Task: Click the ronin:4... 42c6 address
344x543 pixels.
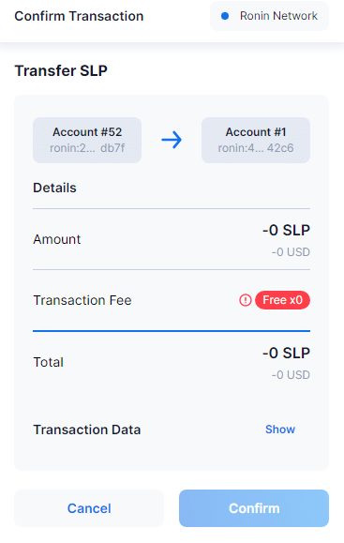Action: click(256, 148)
